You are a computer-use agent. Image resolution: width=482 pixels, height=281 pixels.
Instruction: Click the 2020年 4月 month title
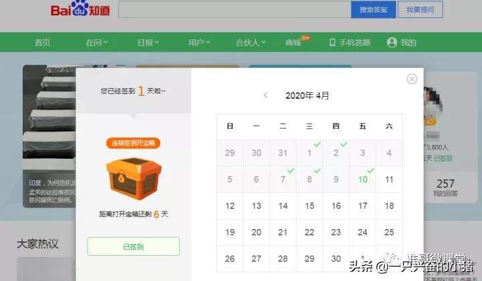click(x=307, y=95)
